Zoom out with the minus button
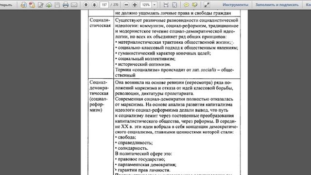Screen dimensions: 311x175 (x=126, y=5)
